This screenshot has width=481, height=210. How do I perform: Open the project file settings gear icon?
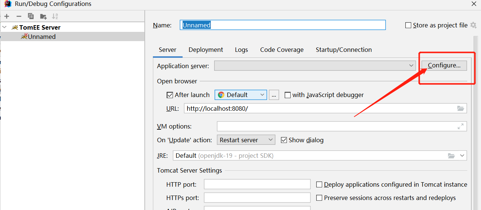[x=473, y=25]
